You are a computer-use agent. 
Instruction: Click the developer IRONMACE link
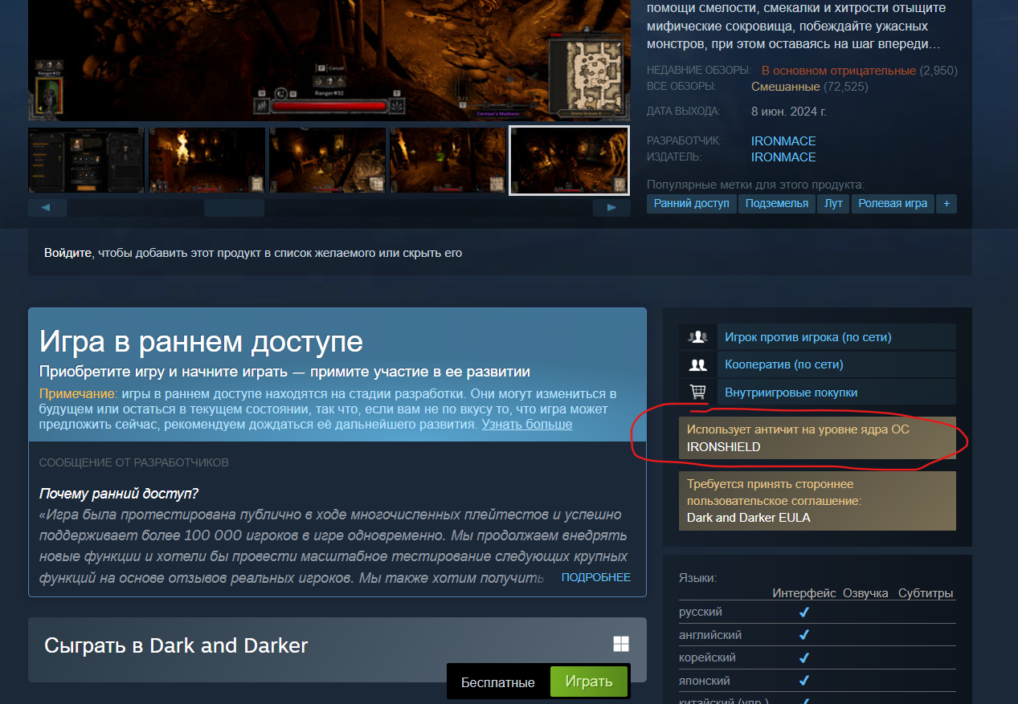click(783, 140)
